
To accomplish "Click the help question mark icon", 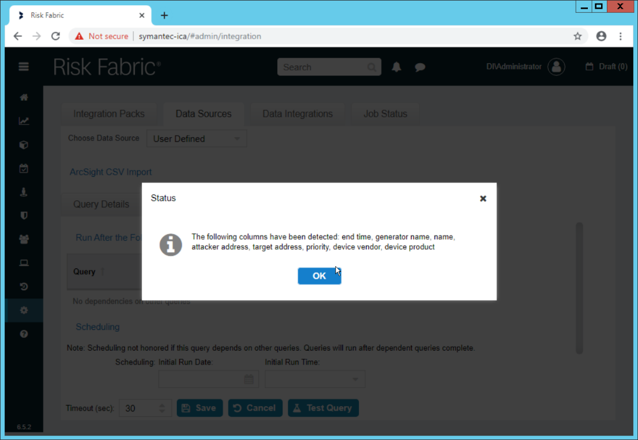I will [x=24, y=334].
